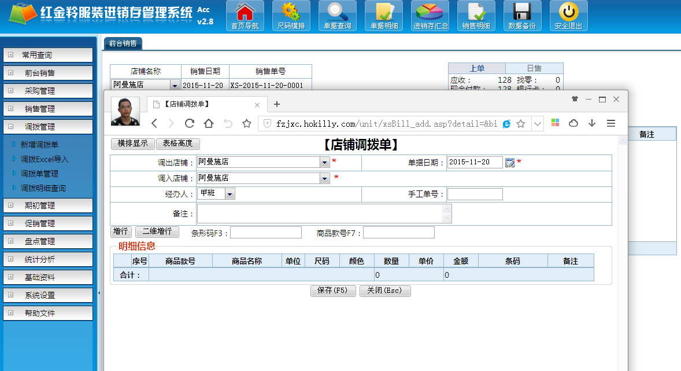Click the 条形码F3 input field
The height and width of the screenshot is (371, 681).
266,233
